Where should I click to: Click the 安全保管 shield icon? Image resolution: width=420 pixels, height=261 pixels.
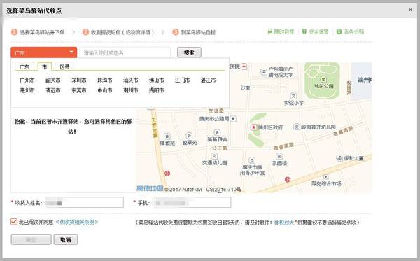coord(304,31)
